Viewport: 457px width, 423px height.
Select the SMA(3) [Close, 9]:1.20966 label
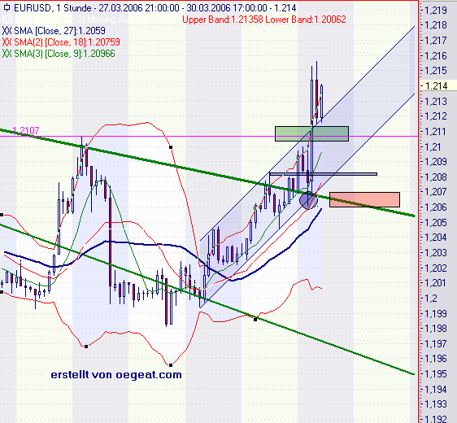64,54
